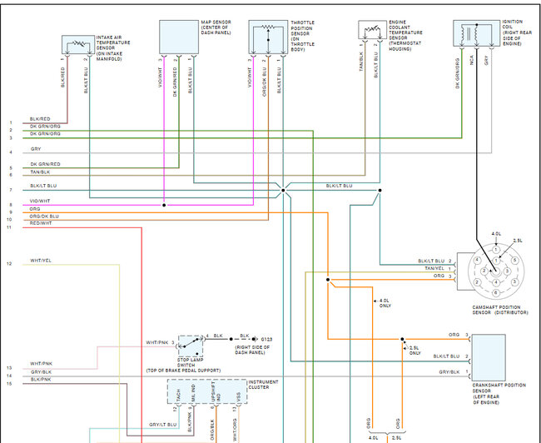Click the splice dot beside the "2.5L ONLY" note
The image size is (541, 443).
click(402, 340)
